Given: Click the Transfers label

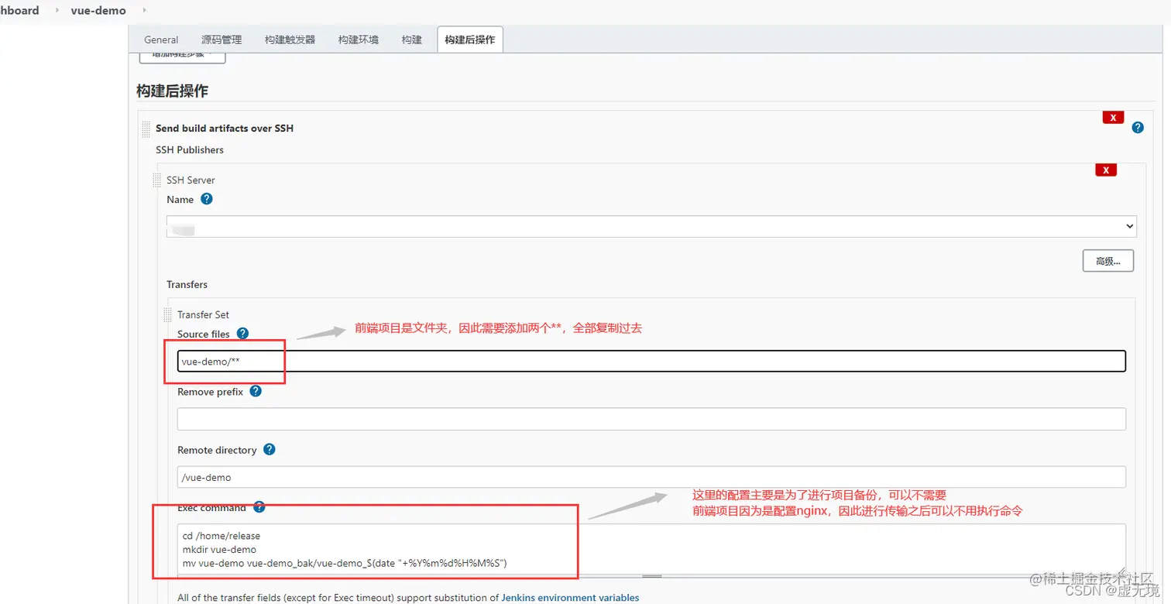Looking at the screenshot, I should click(x=187, y=284).
